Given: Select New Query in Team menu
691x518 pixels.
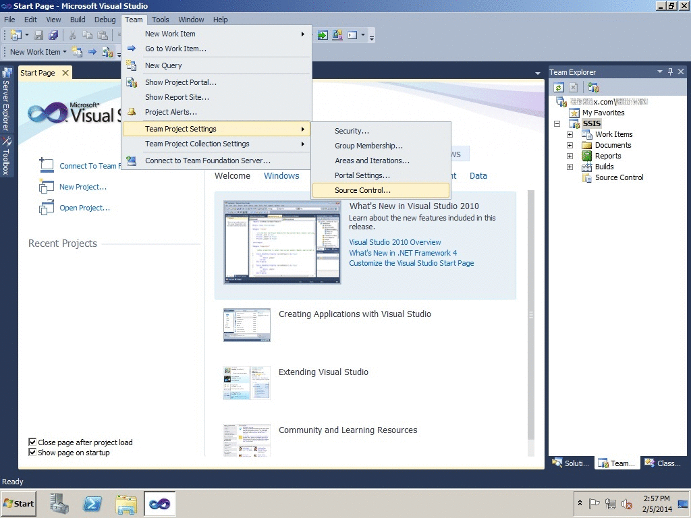Looking at the screenshot, I should coord(217,65).
